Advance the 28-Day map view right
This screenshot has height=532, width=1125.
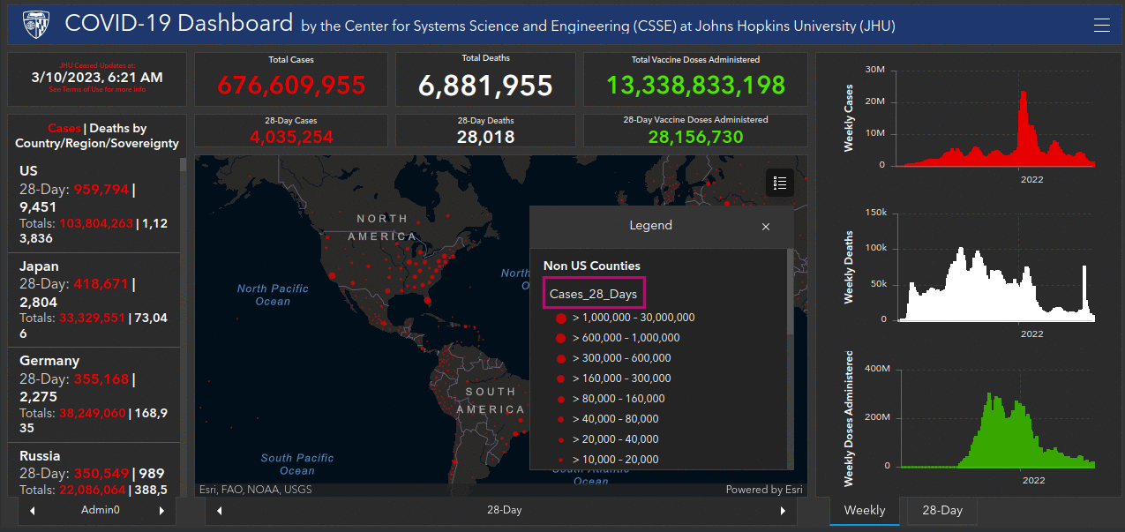point(783,510)
